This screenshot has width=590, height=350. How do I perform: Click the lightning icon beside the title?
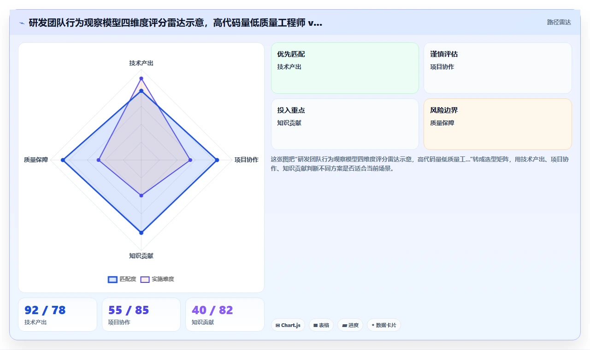coord(22,23)
